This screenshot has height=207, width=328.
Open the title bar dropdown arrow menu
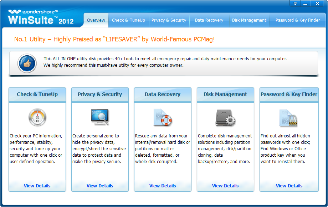(x=295, y=4)
